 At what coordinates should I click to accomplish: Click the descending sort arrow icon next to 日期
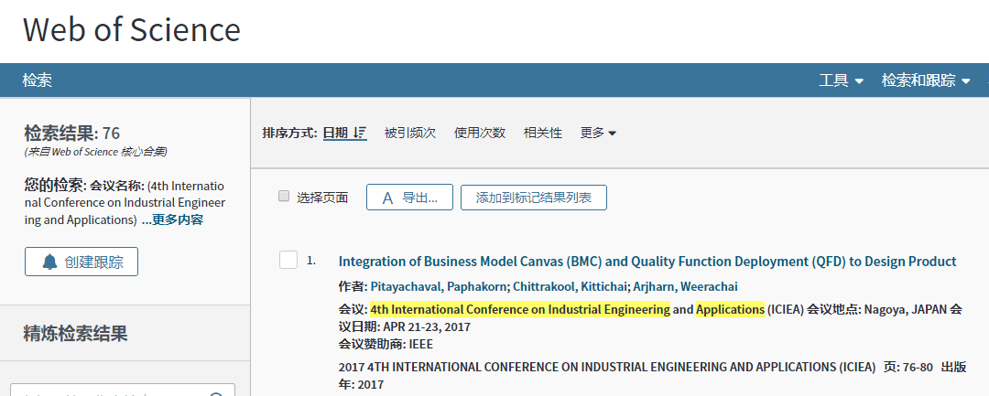pos(360,133)
